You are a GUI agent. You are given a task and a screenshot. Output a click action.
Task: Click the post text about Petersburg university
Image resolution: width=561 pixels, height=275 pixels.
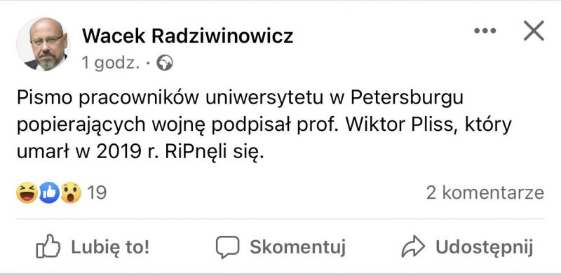click(264, 126)
